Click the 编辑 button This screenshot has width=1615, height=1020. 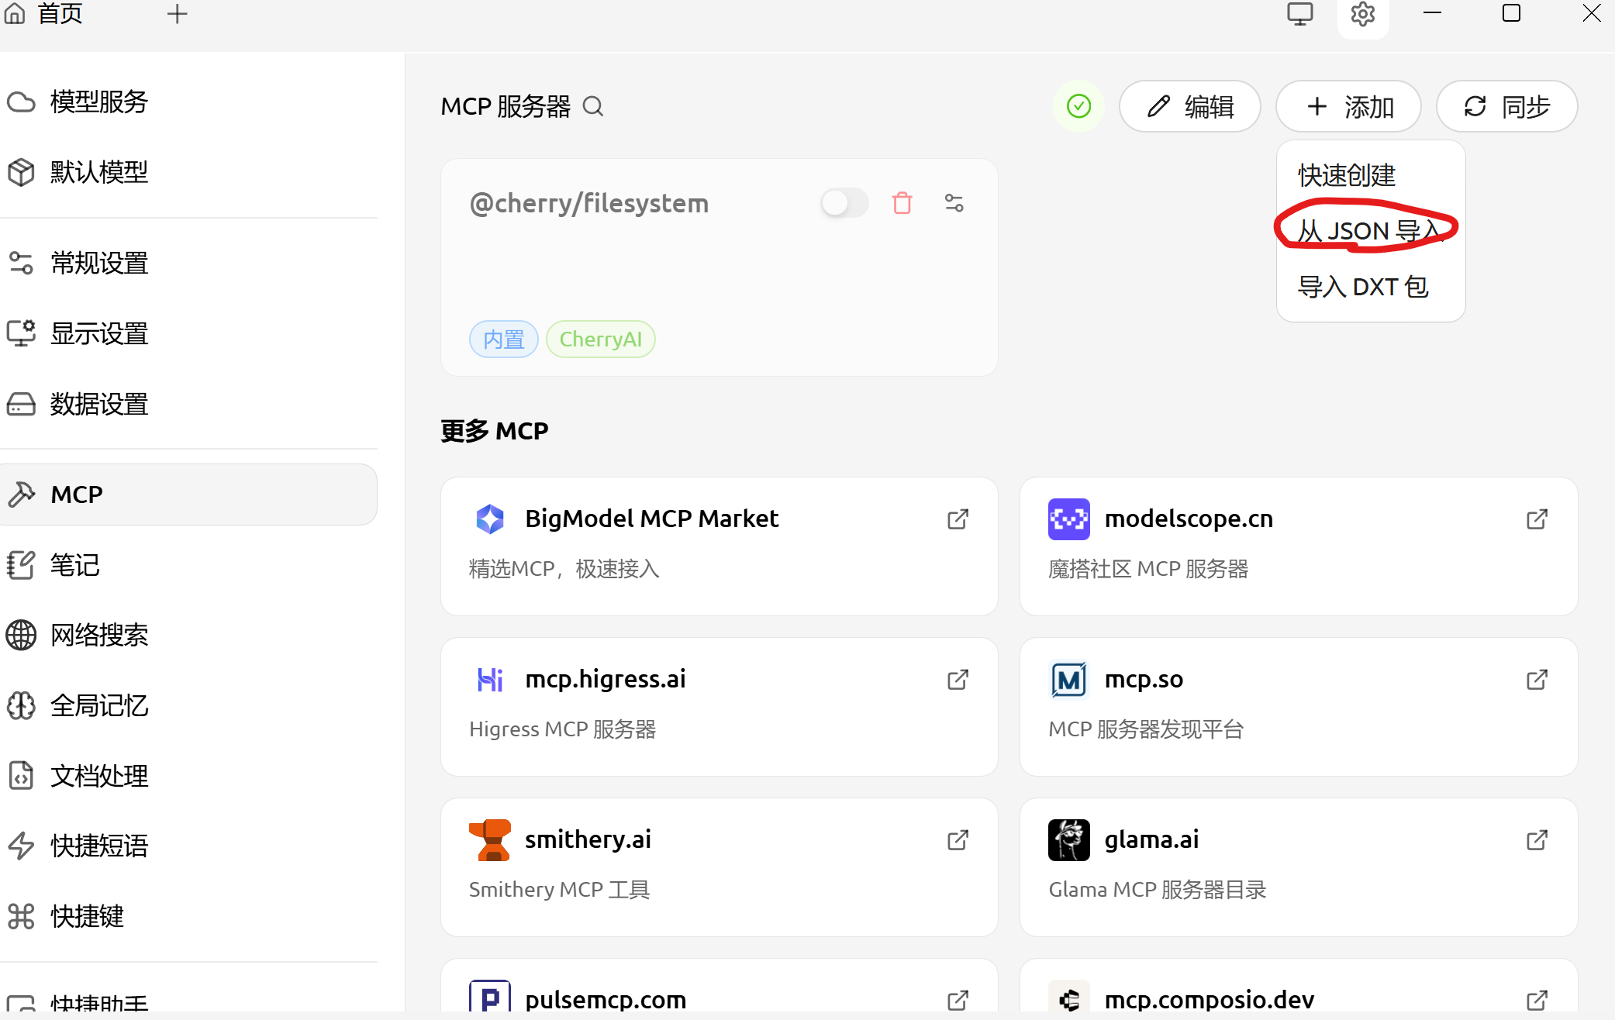(1190, 106)
